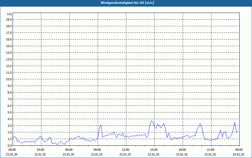The height and width of the screenshot is (158, 252).
Task: Select the '10,0' y-axis value
Action: (9, 79)
